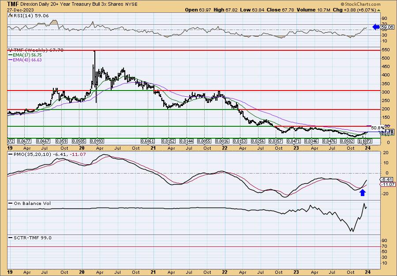Click the TMF ticker symbol in the header
This screenshot has height=276, width=397.
[x=12, y=4]
